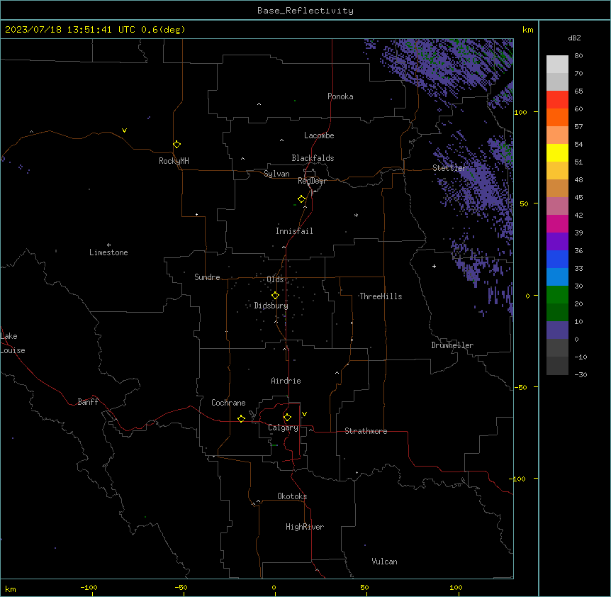Click the Olds town label
The width and height of the screenshot is (611, 597).
275,279
